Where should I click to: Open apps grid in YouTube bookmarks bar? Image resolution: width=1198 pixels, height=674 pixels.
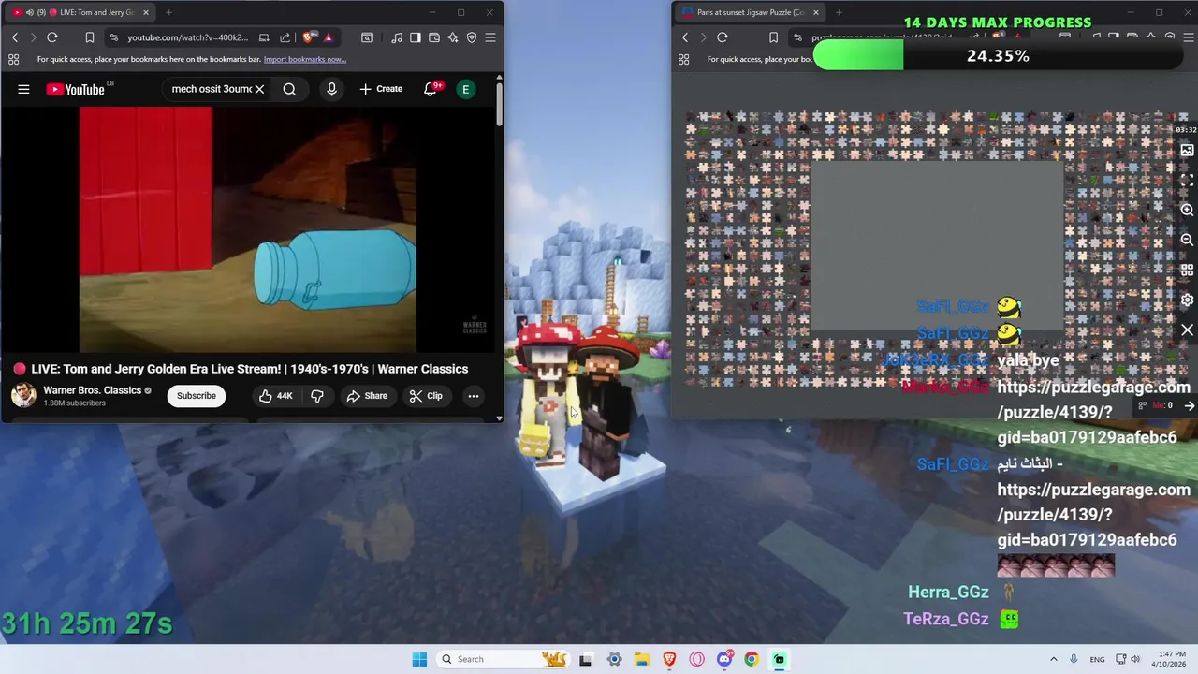[13, 59]
